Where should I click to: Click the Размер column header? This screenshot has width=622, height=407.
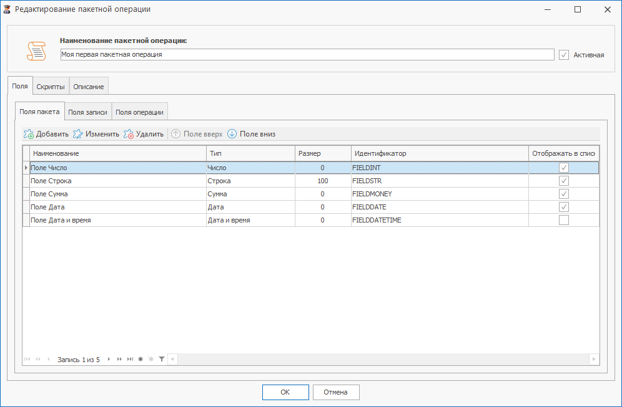tap(323, 153)
